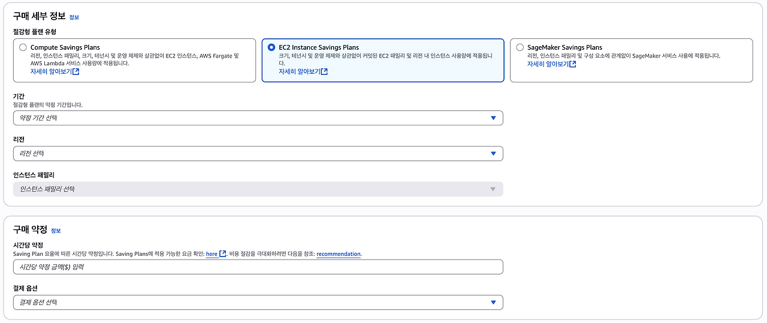
Task: Click external link icon next to 'here'
Action: tap(223, 254)
